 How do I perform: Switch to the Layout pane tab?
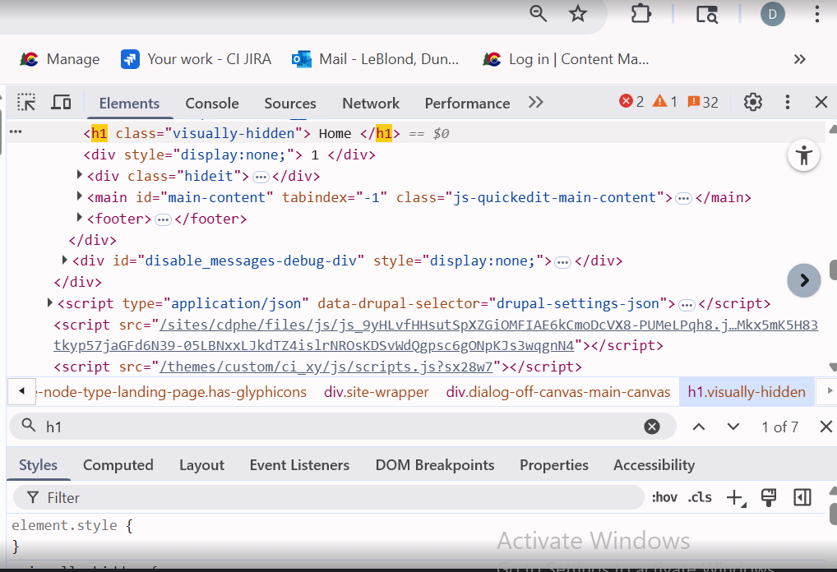201,465
